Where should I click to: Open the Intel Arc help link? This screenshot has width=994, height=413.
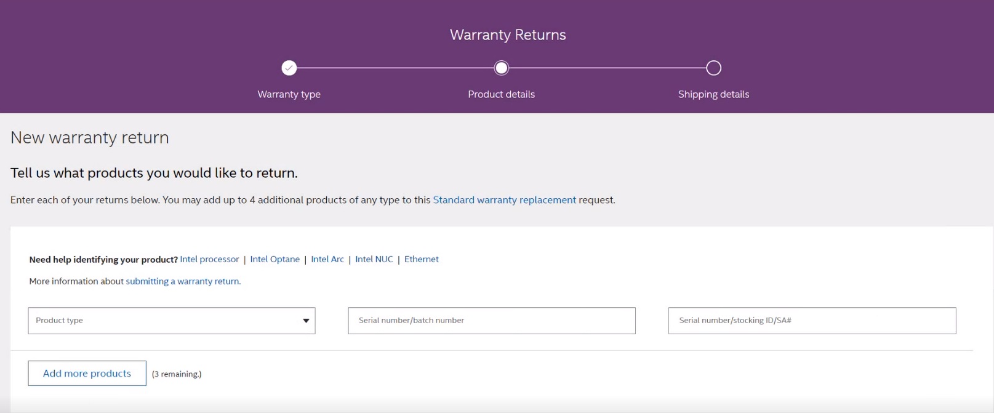[x=327, y=259]
